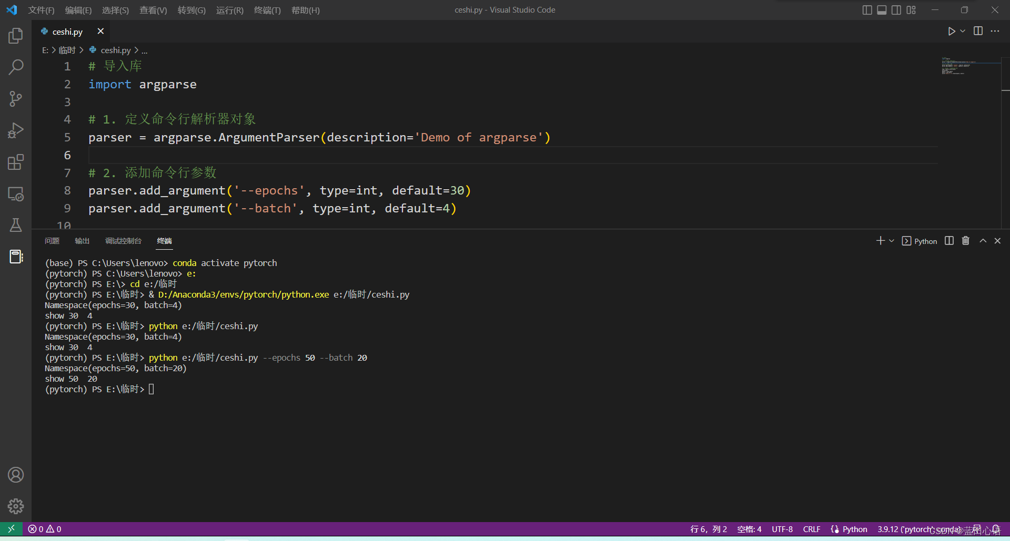This screenshot has height=541, width=1010.
Task: Expand new terminal profile dropdown arrow
Action: (892, 241)
